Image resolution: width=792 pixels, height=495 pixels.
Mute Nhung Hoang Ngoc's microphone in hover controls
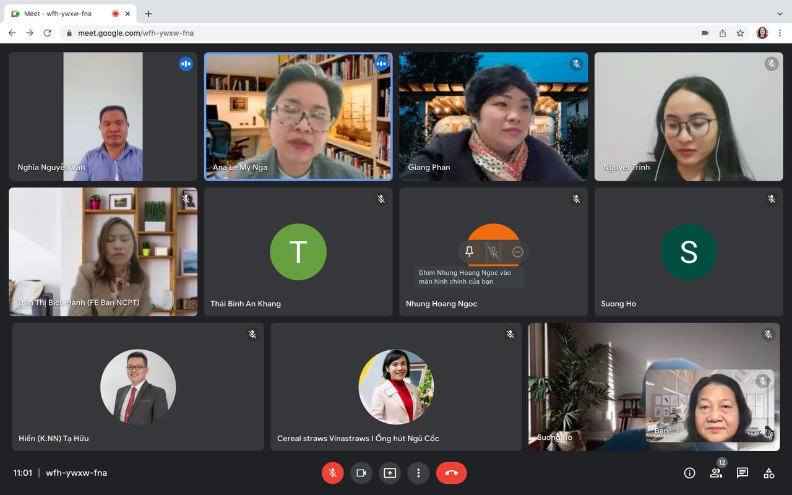493,252
